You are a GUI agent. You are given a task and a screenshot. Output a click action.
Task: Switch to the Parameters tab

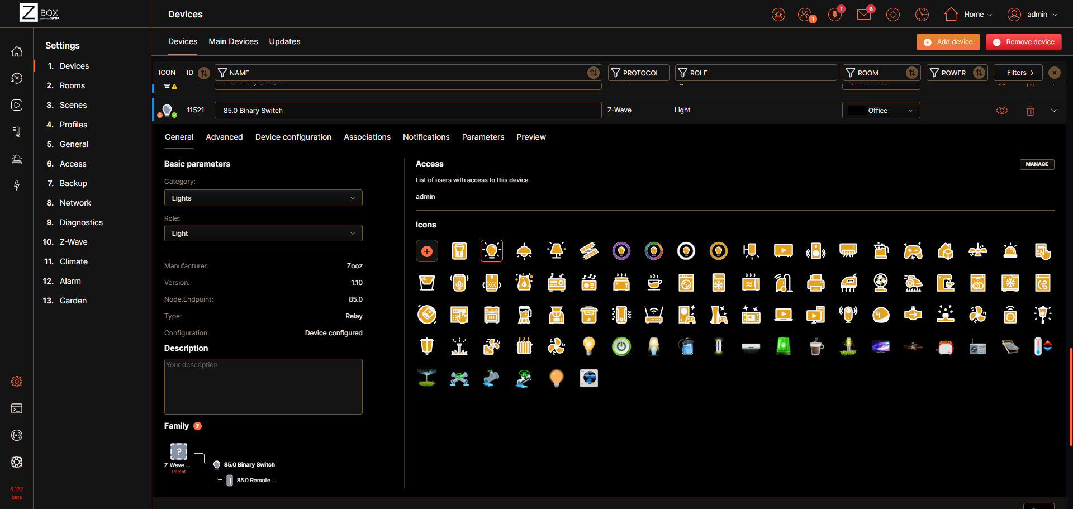click(x=483, y=137)
